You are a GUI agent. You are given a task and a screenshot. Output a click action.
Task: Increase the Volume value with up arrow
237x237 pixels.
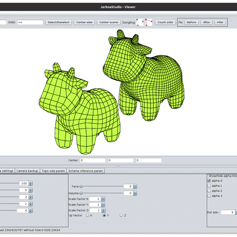point(135,192)
